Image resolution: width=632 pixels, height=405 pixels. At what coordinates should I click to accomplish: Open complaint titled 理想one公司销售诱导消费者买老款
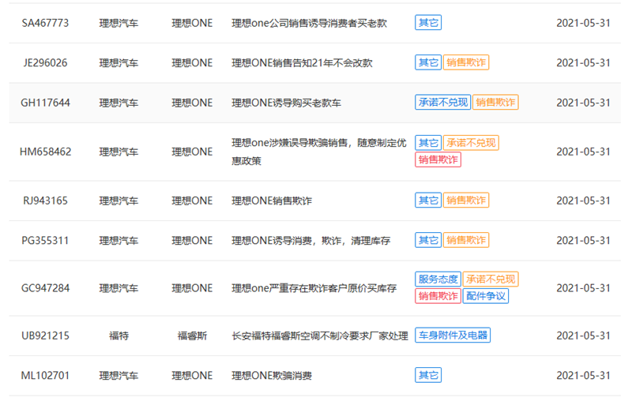(310, 23)
